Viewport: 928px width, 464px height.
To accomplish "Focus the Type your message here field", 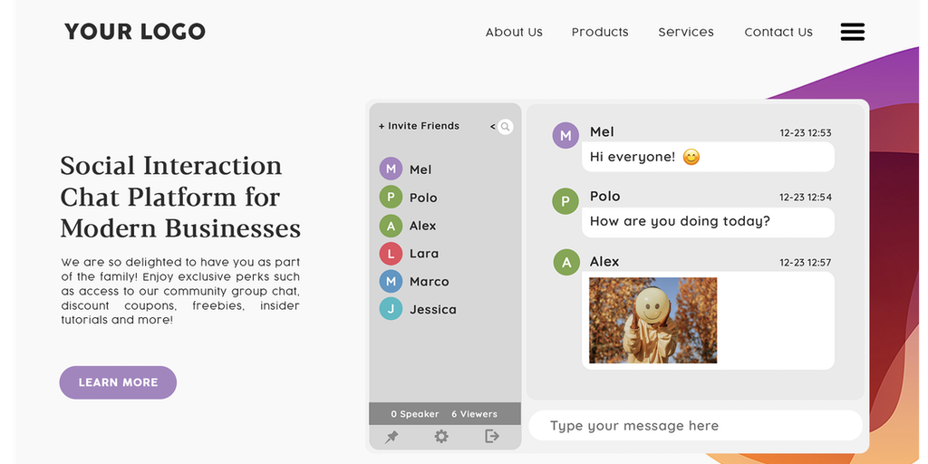I will (695, 426).
